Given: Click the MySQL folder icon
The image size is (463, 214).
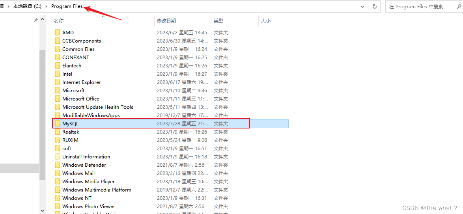Looking at the screenshot, I should point(58,123).
